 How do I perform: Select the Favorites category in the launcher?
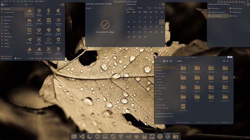point(12,9)
